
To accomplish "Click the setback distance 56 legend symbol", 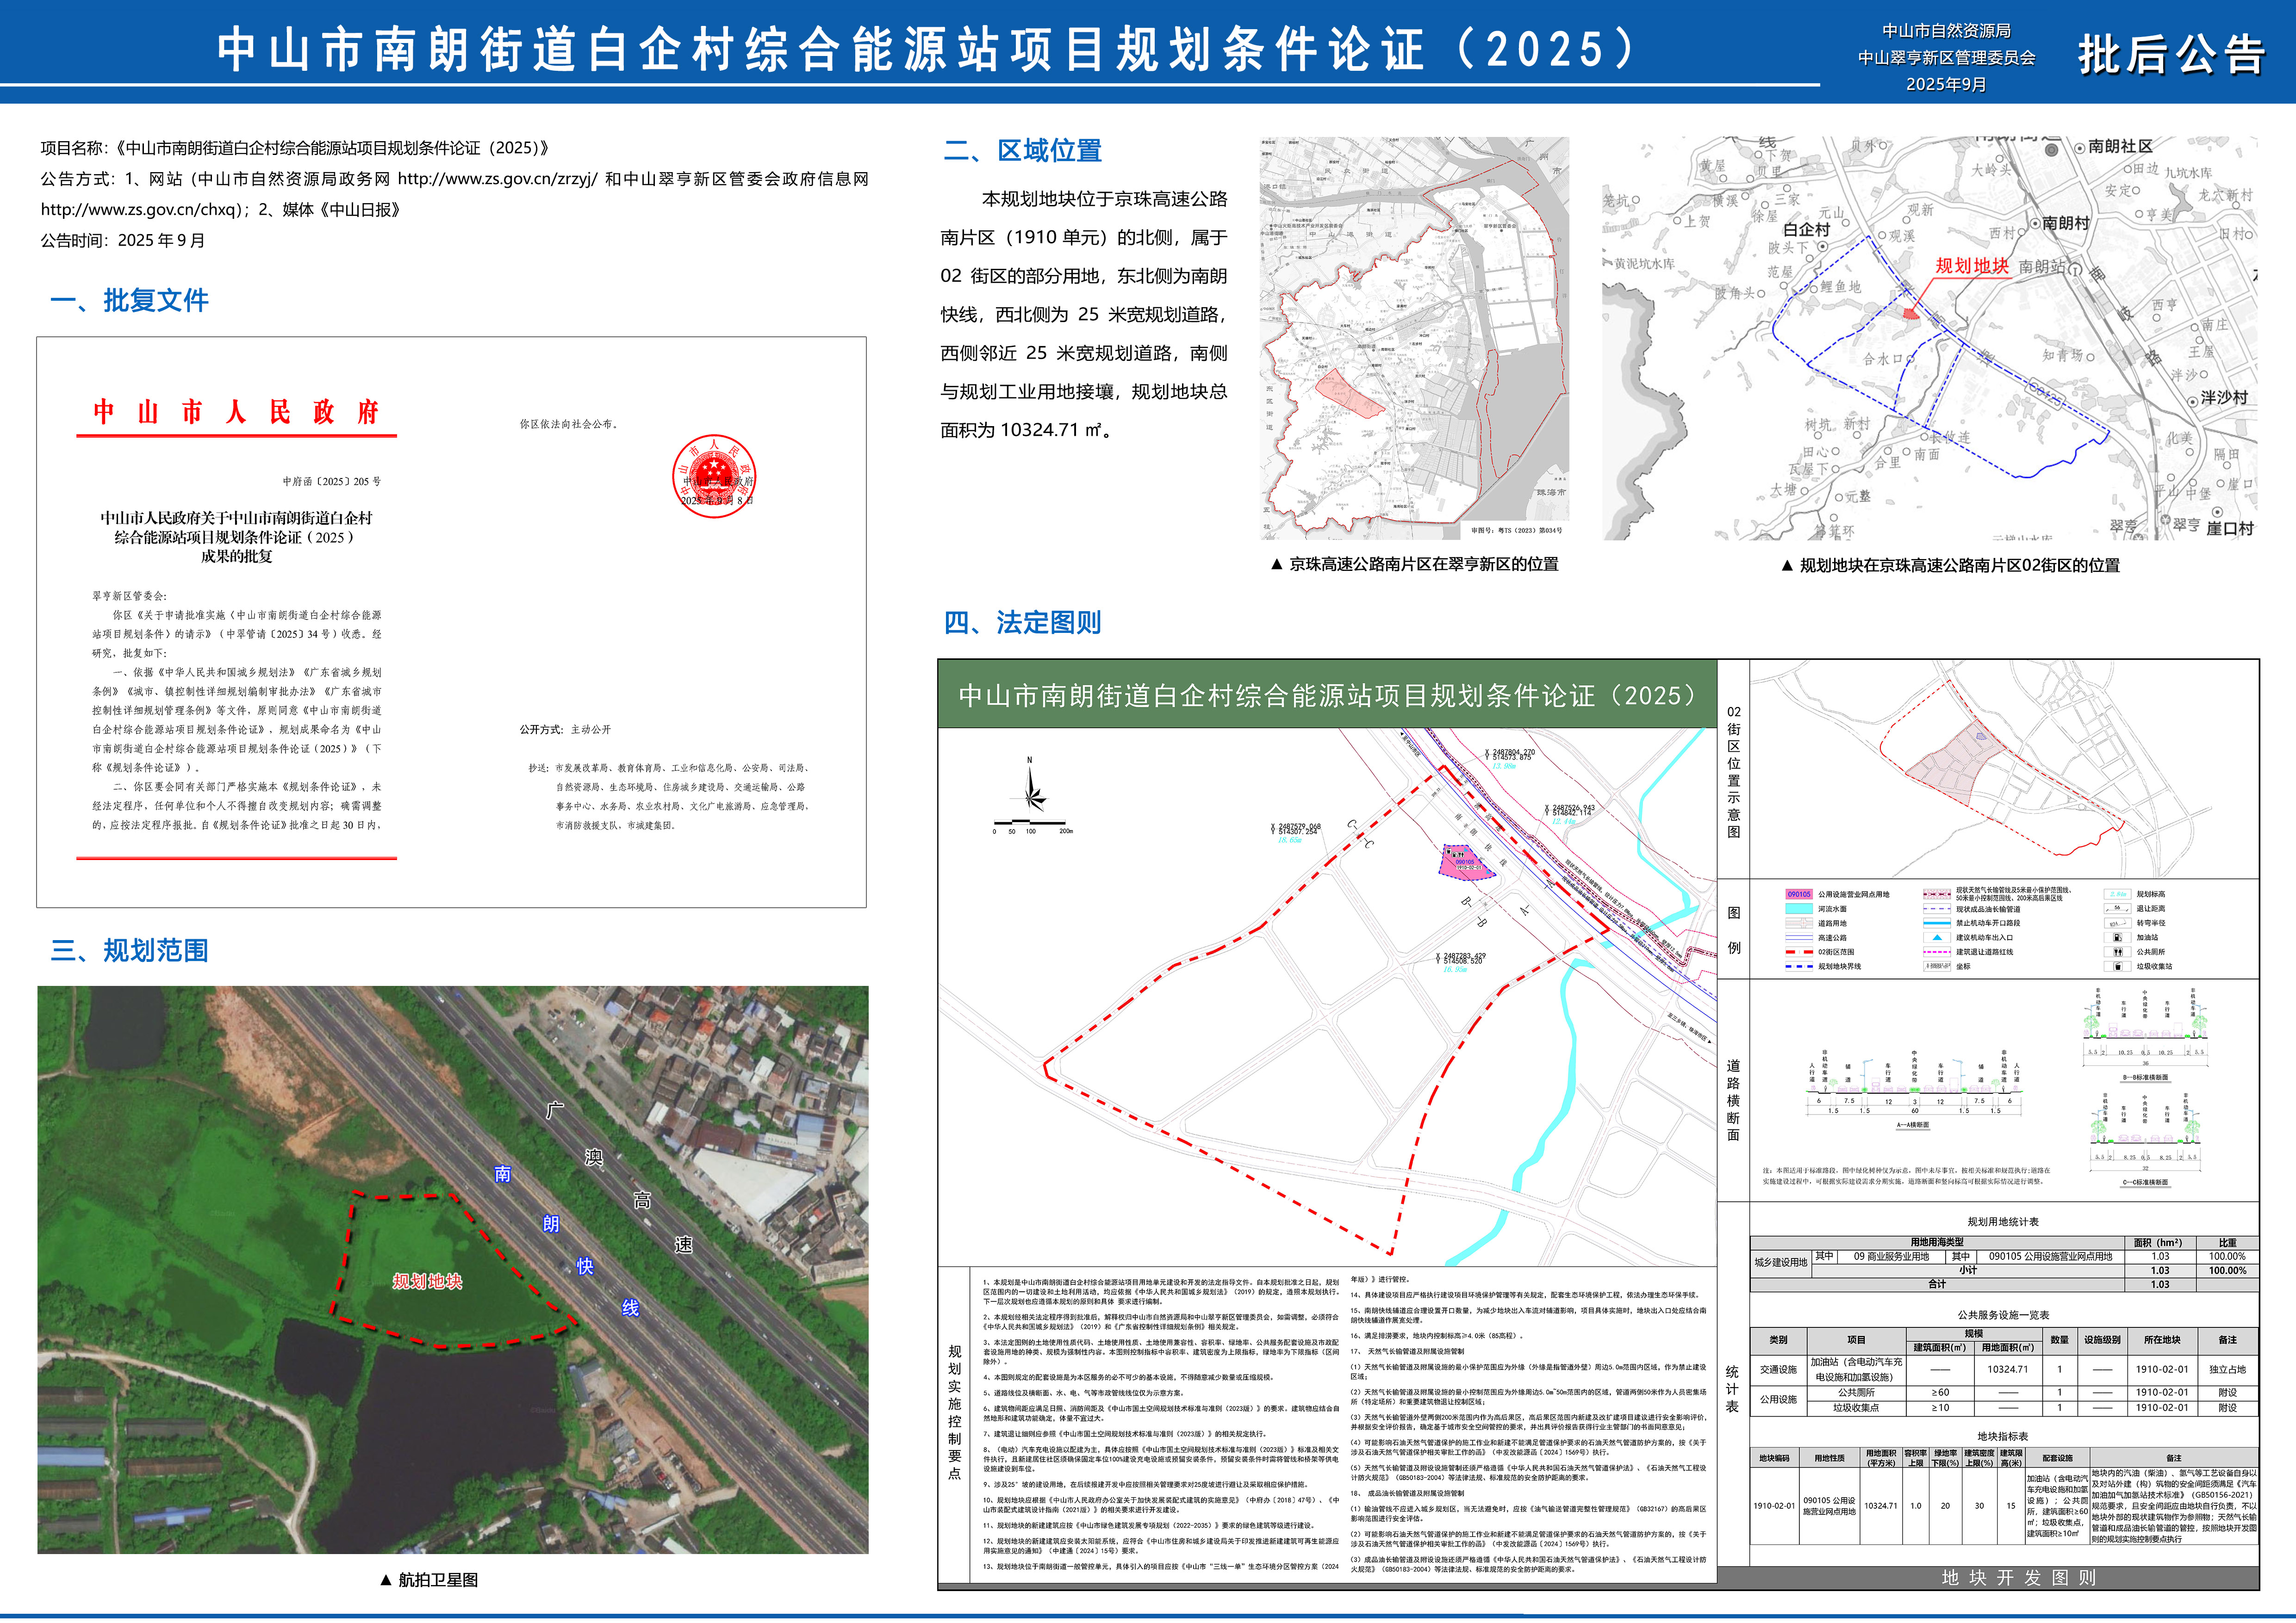I will point(2117,909).
